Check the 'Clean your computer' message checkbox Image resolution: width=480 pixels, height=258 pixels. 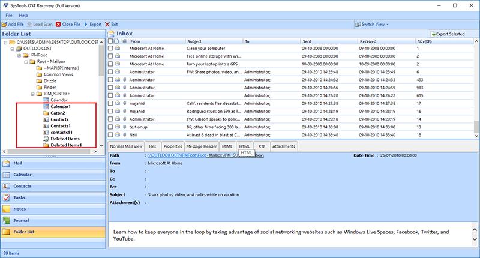110,48
